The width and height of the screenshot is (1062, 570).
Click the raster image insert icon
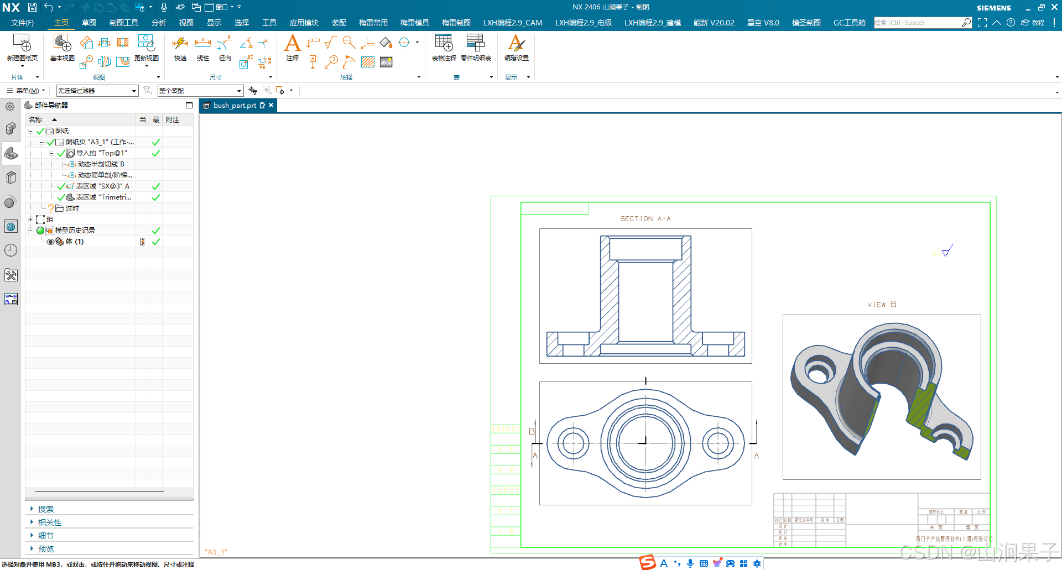tap(386, 62)
